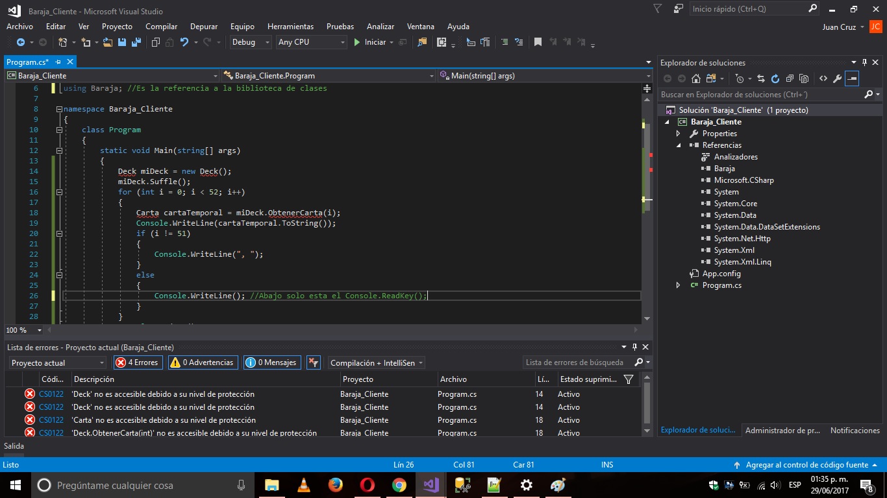This screenshot has height=498, width=887.
Task: Open Google Chrome from the taskbar
Action: (x=399, y=485)
